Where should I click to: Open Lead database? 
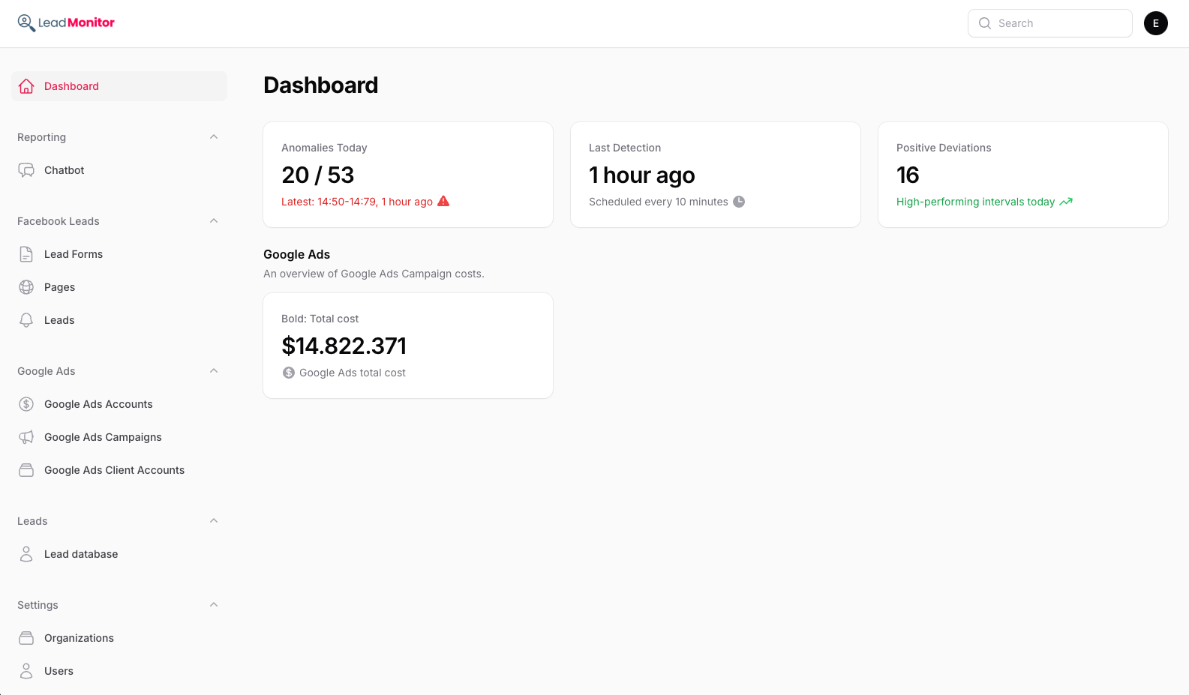click(x=119, y=554)
